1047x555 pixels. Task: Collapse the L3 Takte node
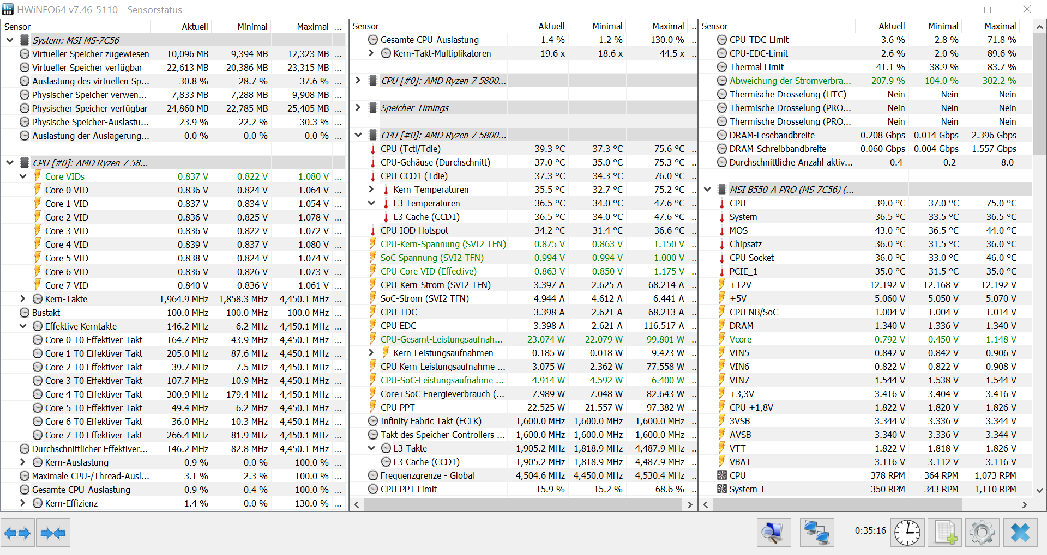pos(371,448)
